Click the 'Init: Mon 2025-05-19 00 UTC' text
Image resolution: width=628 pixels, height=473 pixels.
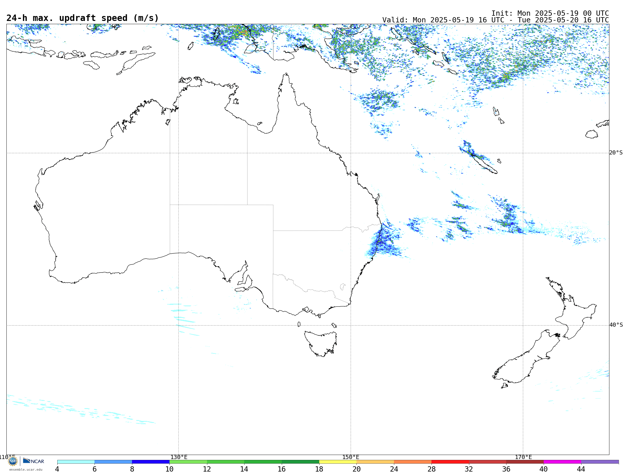click(550, 13)
